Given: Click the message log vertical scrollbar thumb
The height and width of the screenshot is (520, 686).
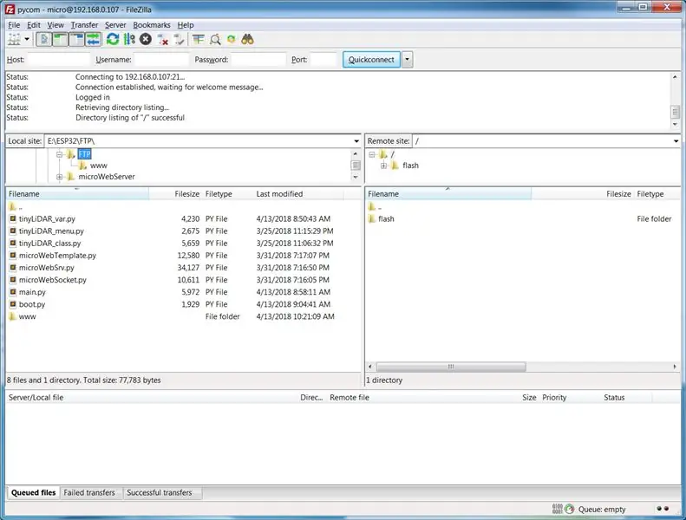Looking at the screenshot, I should [x=675, y=112].
